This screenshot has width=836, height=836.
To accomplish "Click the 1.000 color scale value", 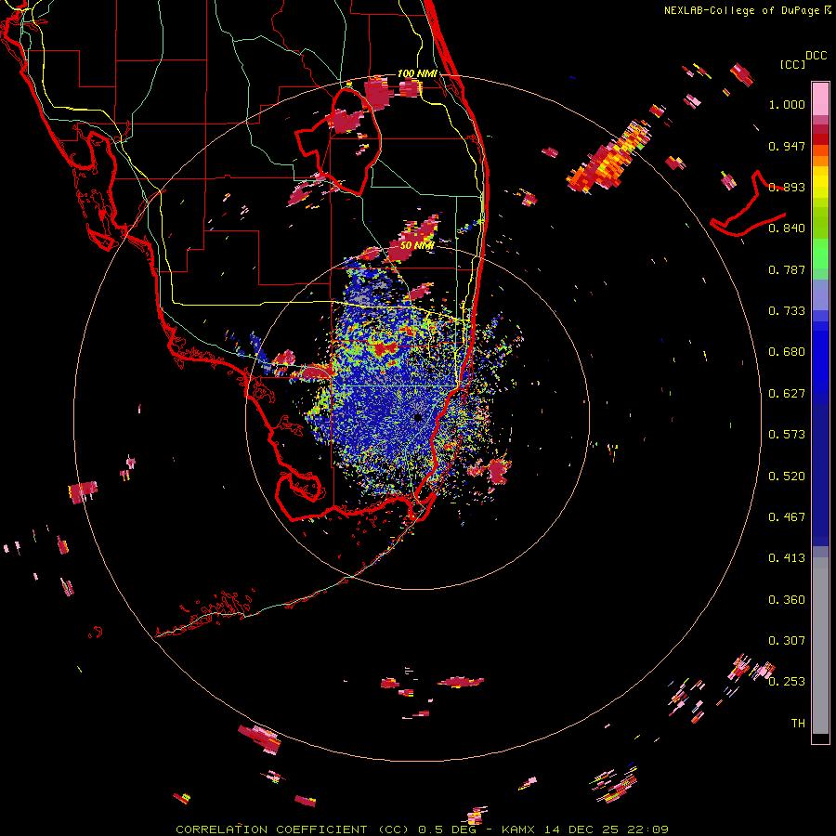I will click(x=787, y=104).
